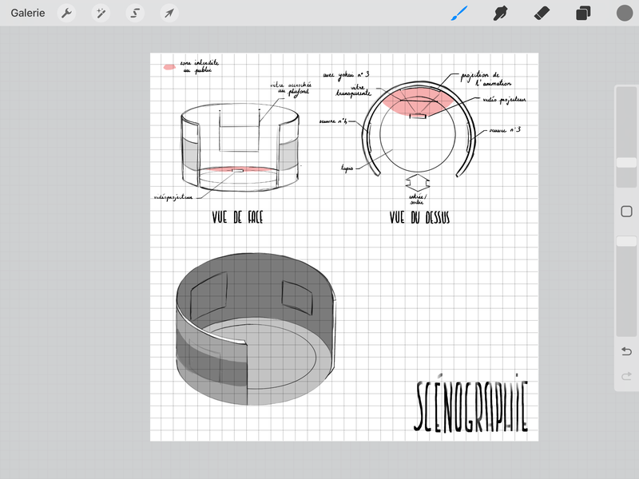The width and height of the screenshot is (639, 479).
Task: Click the pink legend swatch on canvas
Action: 169,67
